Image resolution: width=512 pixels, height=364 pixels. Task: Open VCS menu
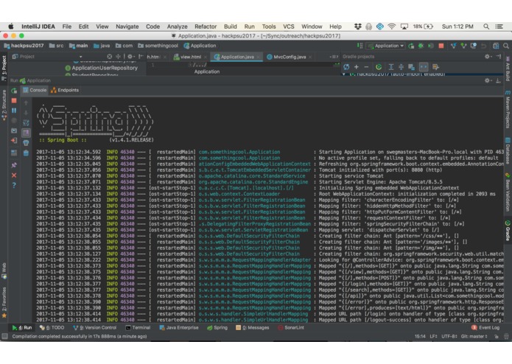tap(288, 27)
